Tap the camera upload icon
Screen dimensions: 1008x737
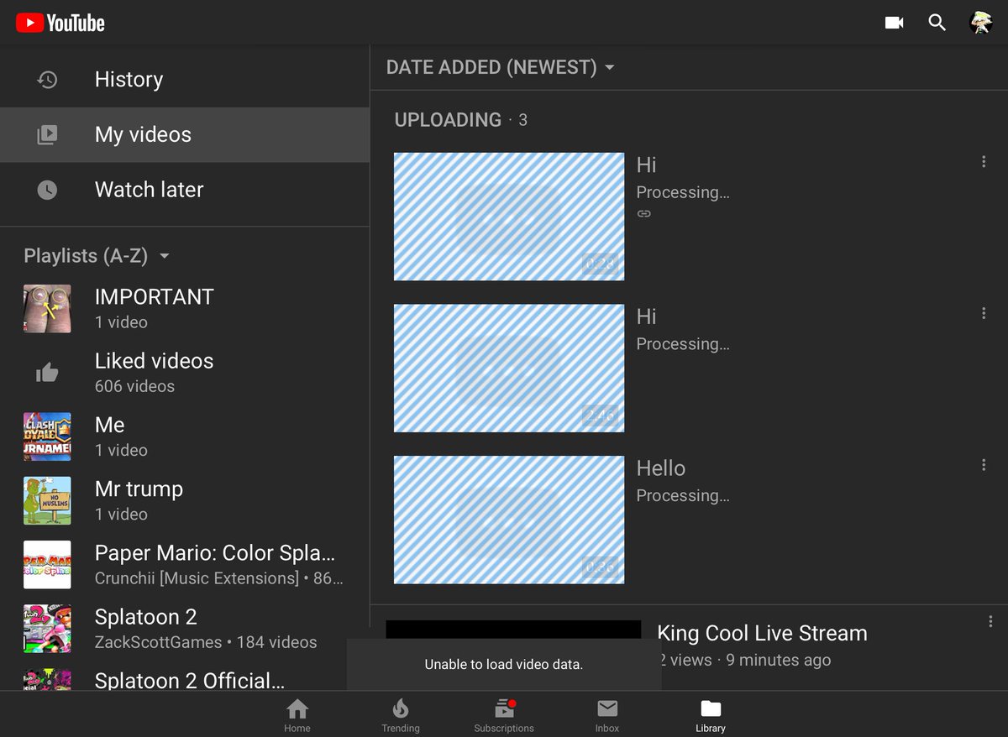[895, 23]
